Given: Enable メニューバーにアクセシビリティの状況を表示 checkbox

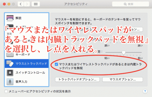Looking at the screenshot, I should coord(6,91).
